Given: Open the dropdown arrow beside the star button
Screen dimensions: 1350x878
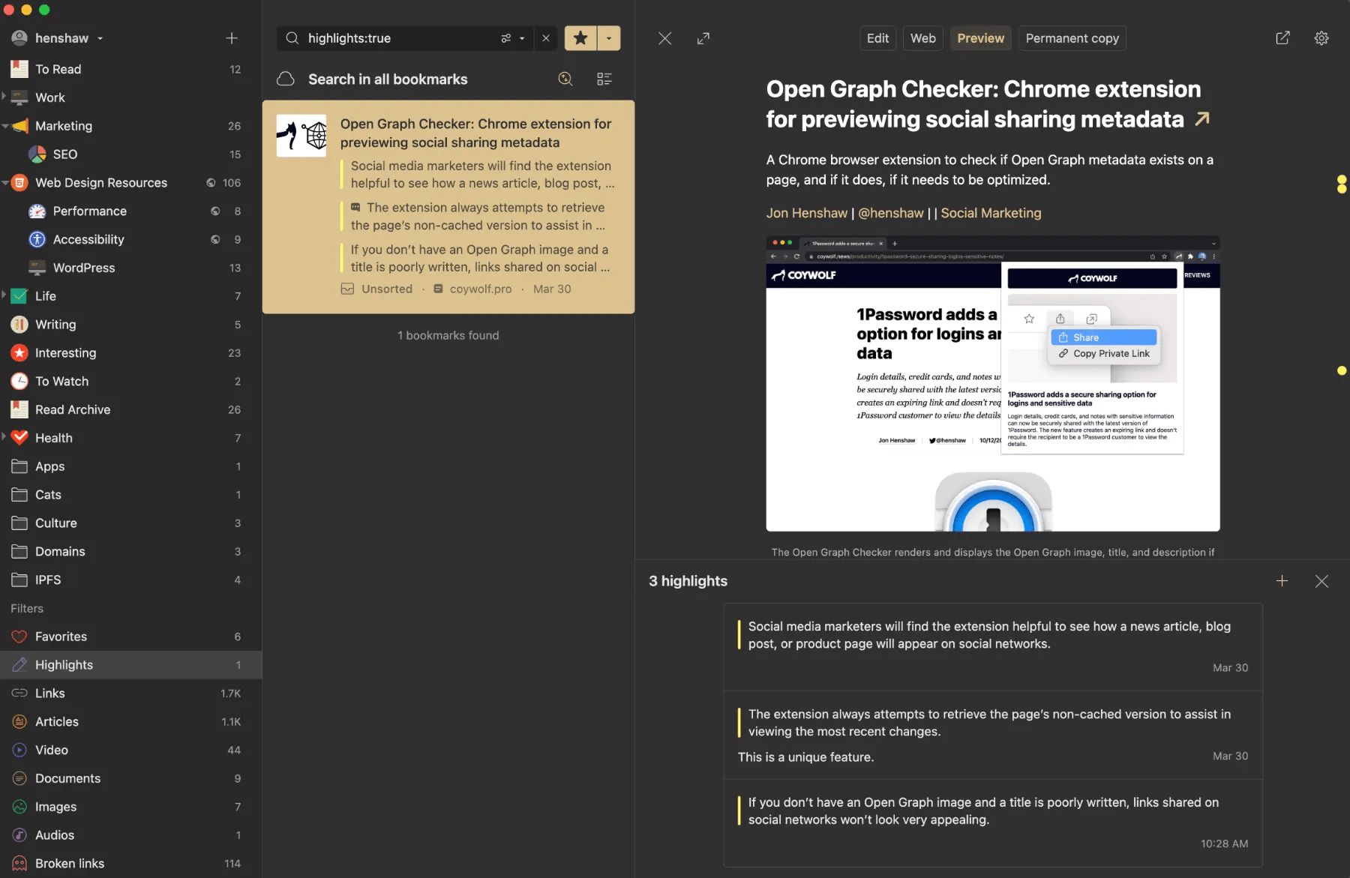Looking at the screenshot, I should click(609, 38).
